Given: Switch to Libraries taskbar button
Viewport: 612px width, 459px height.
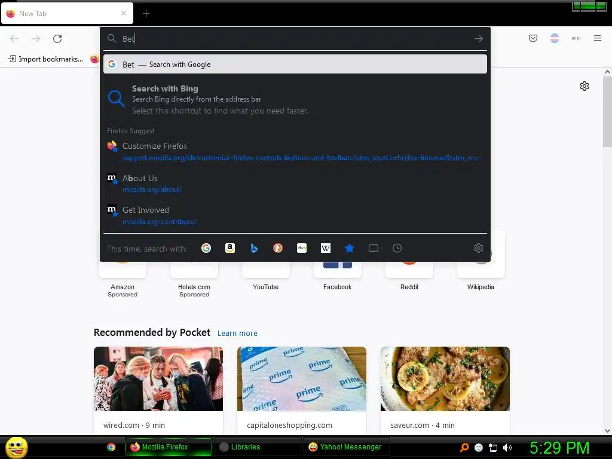Looking at the screenshot, I should coord(258,447).
